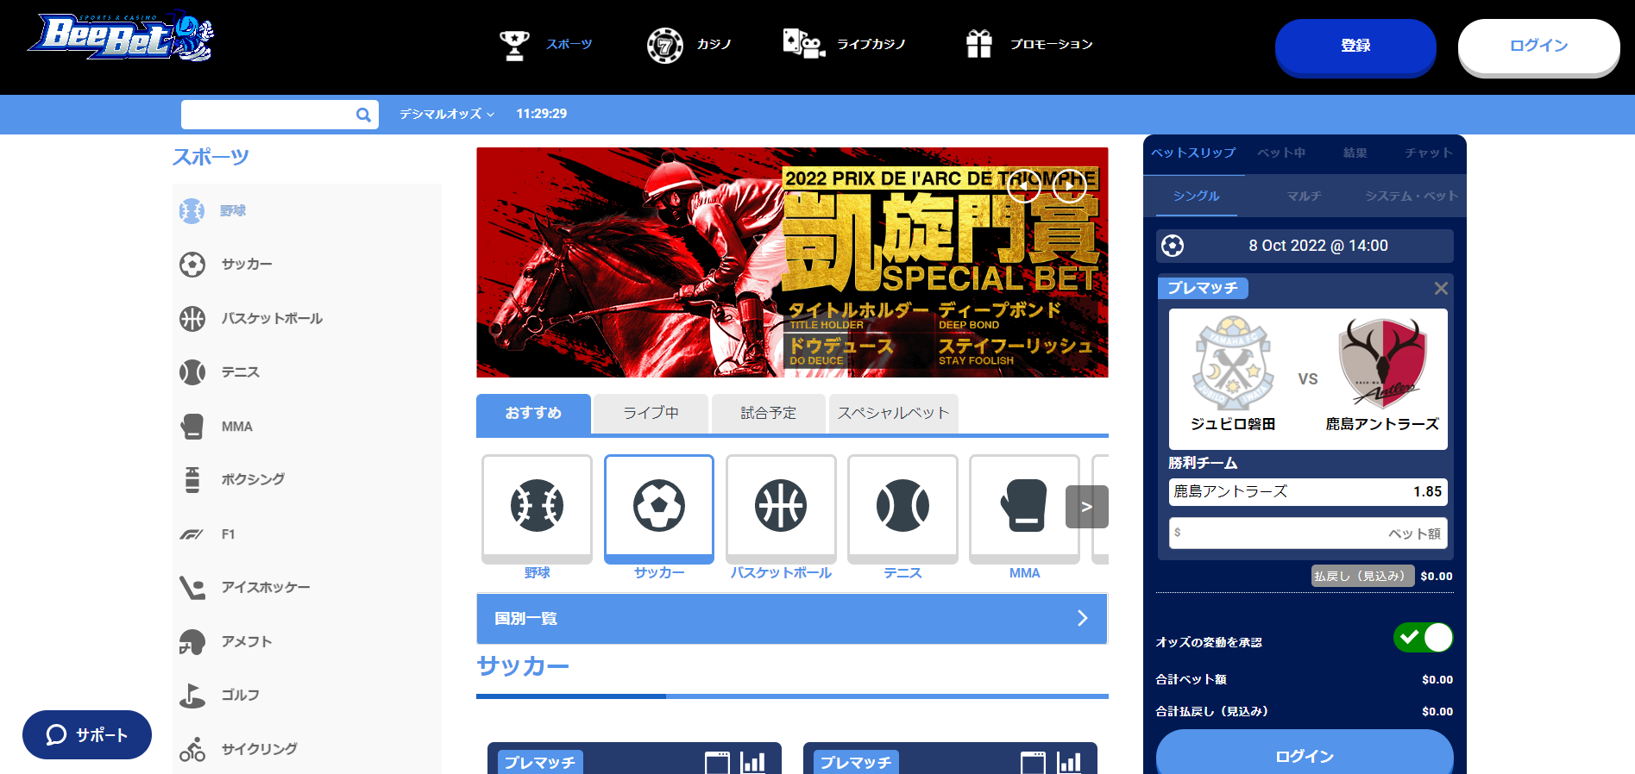The image size is (1635, 774).
Task: Click the clock reading 11:29:29
Action: point(542,114)
